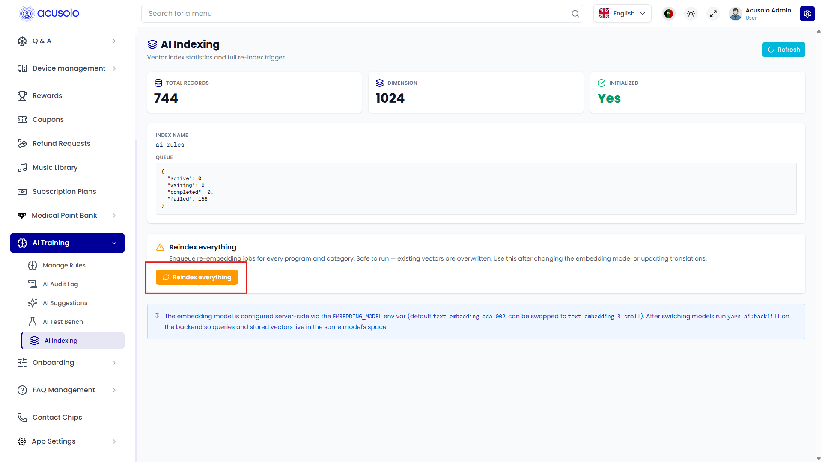Click the FAQ Management question icon
822x462 pixels.
coord(22,390)
